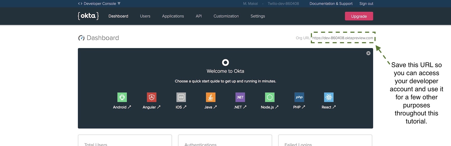Open the Android quick start icon
Viewport: 451px width, 146px height.
pos(122,97)
